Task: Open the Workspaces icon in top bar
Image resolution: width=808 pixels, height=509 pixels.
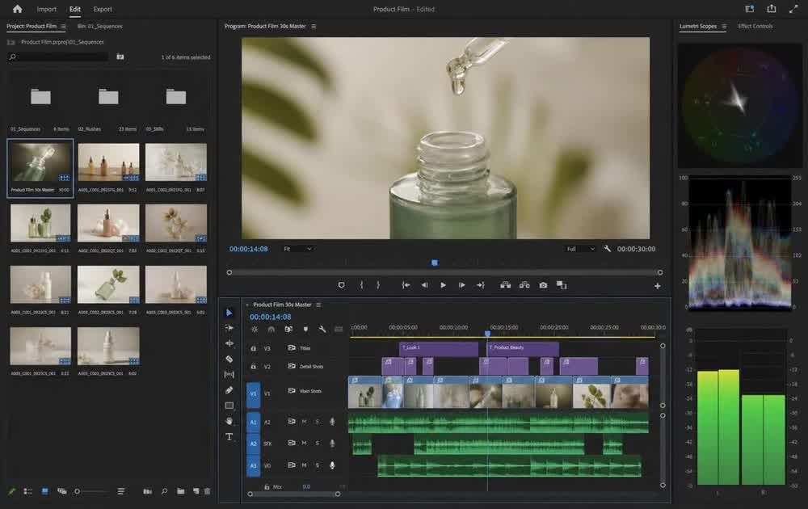Action: 750,9
